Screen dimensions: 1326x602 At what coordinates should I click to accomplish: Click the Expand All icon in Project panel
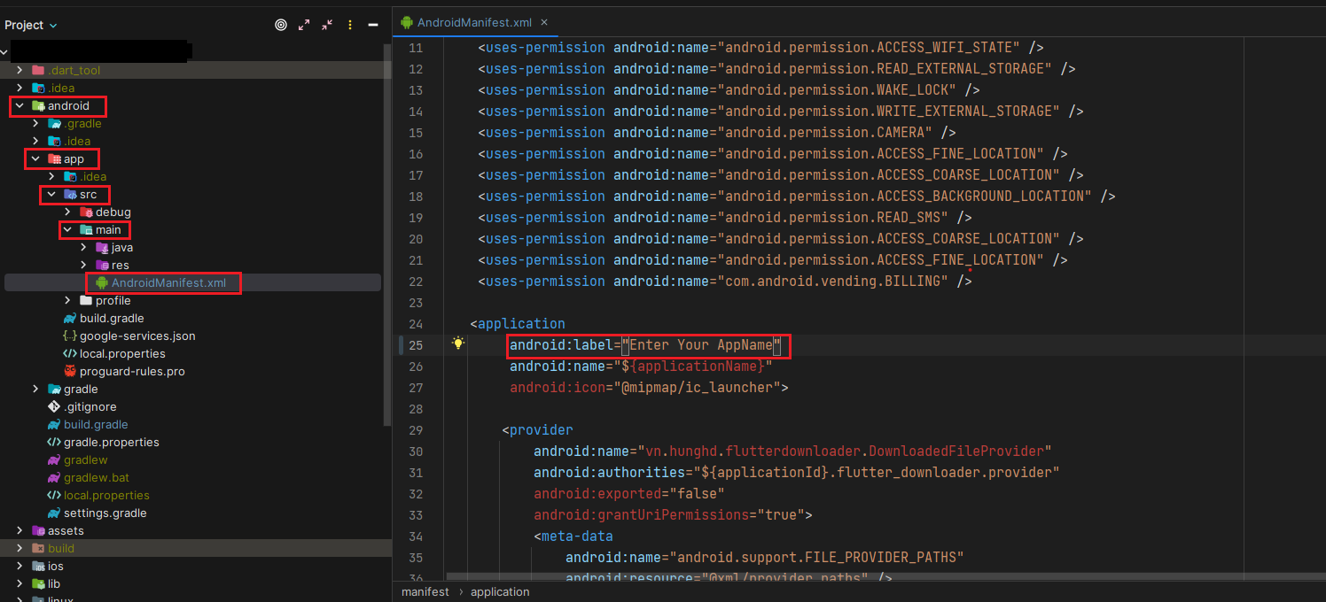(304, 26)
